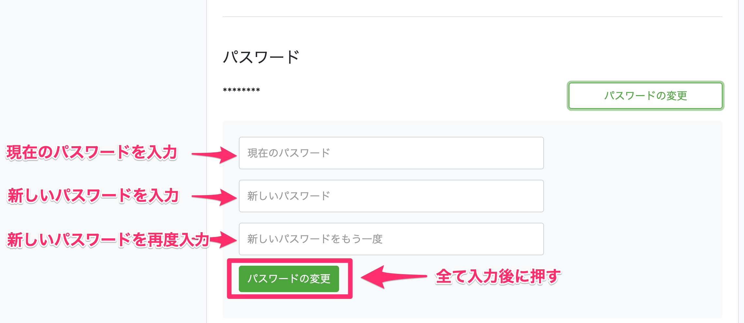The image size is (744, 323).
Task: Click the 新しいパスワードをもう一度 confirmation field
Action: pos(391,239)
